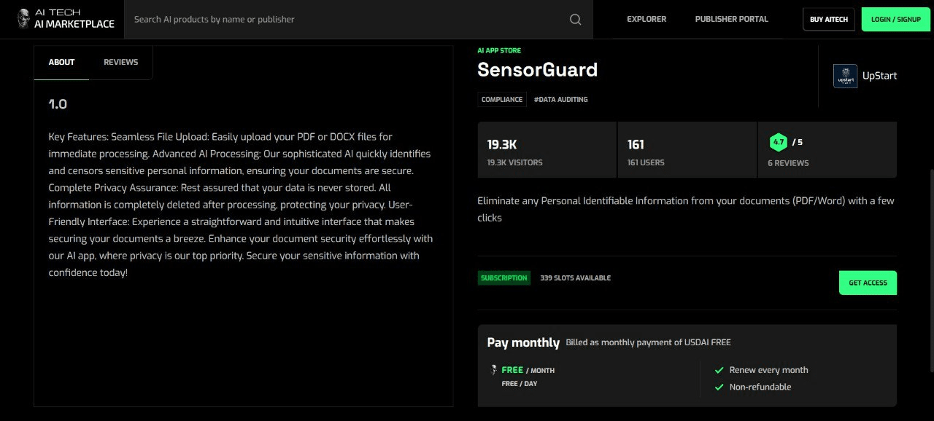The image size is (934, 421).
Task: Click the AI Tech robot head logo
Action: click(23, 19)
